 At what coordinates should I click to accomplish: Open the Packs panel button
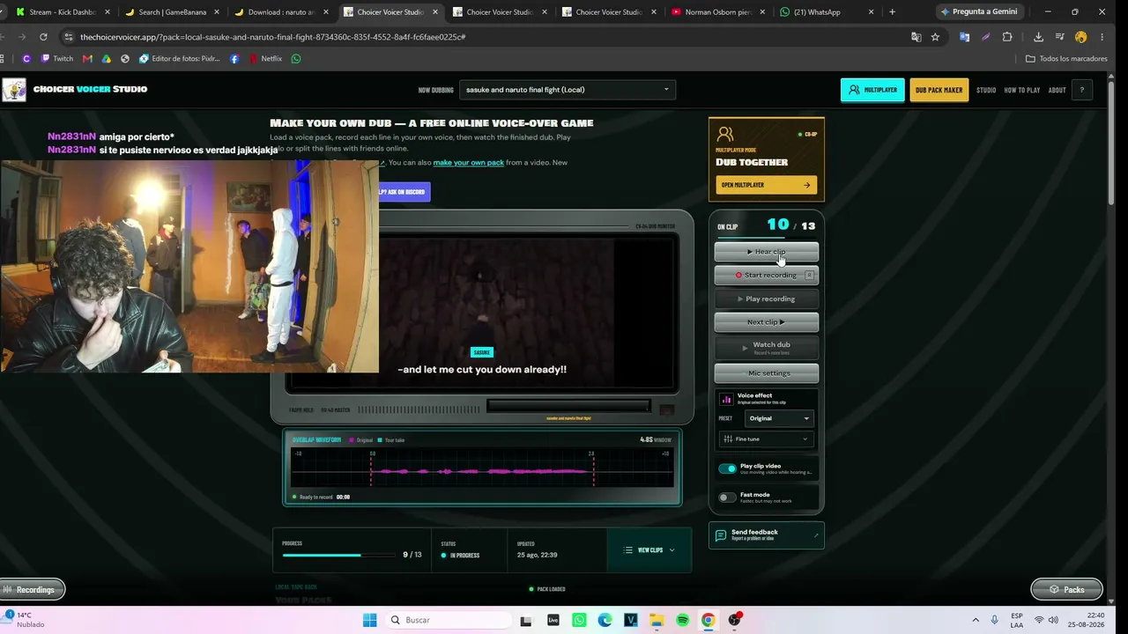(1066, 590)
